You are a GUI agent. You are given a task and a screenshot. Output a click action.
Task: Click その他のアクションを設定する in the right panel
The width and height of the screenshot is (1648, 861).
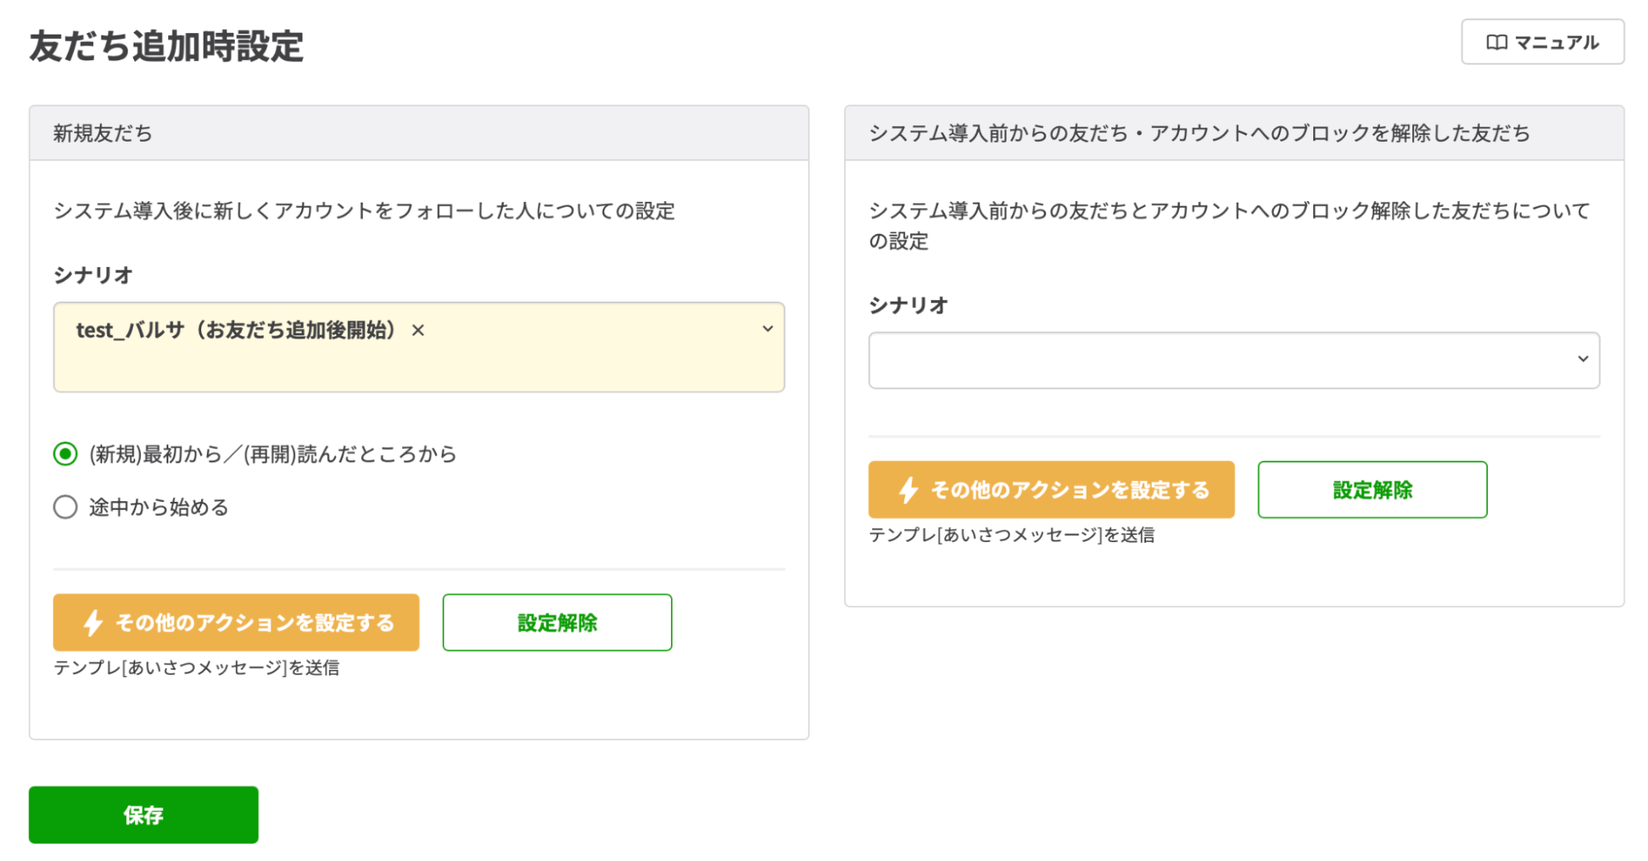1051,489
